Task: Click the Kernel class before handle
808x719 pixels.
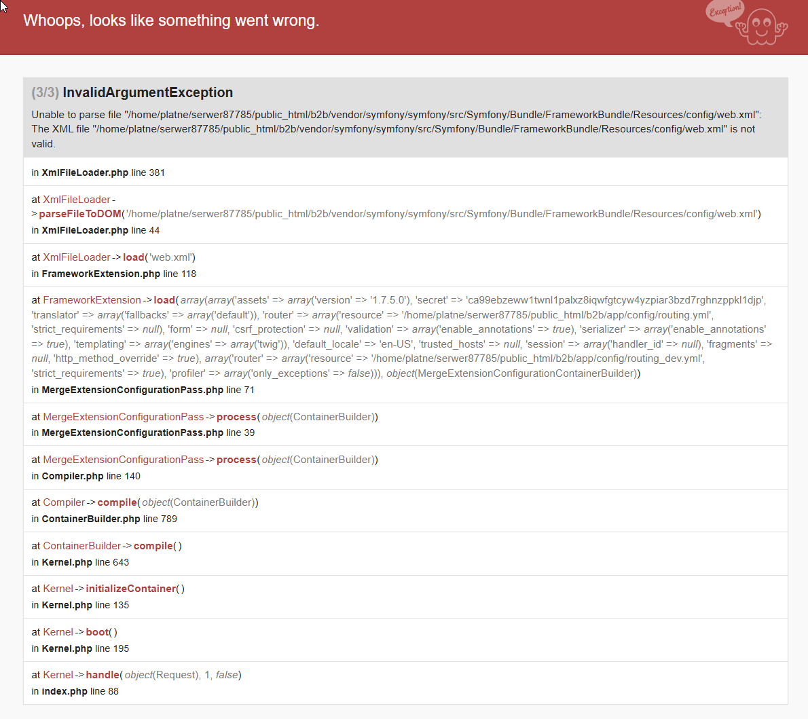Action: pyautogui.click(x=58, y=675)
